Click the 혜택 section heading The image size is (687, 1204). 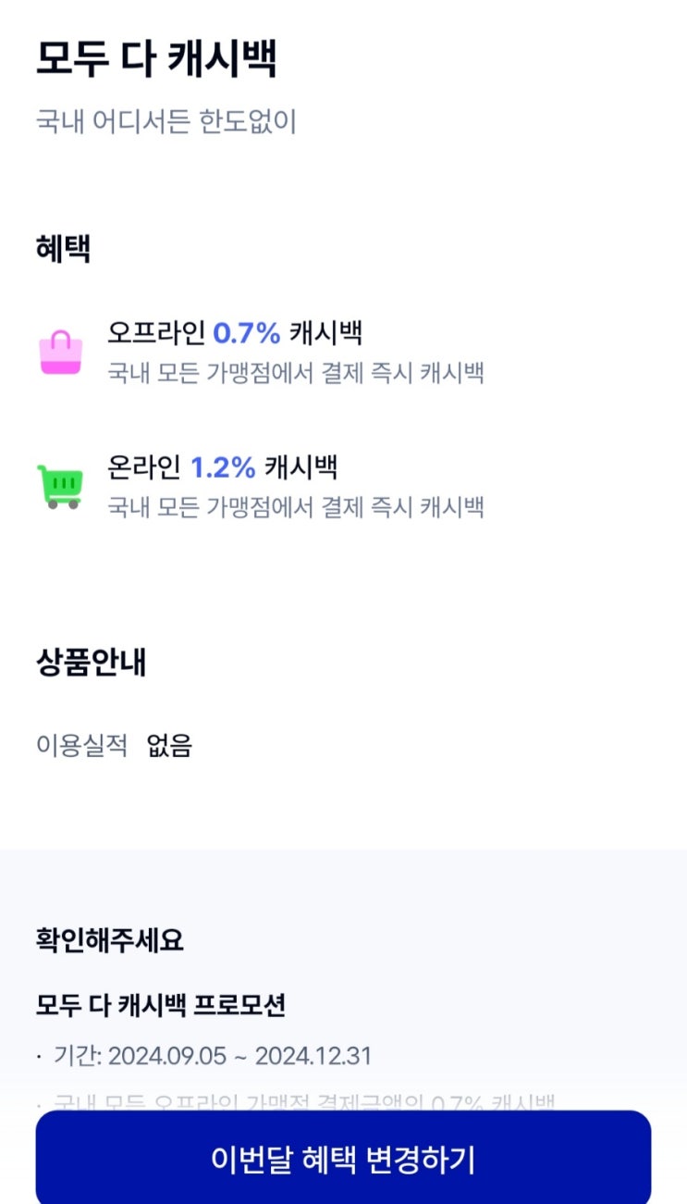[x=63, y=249]
